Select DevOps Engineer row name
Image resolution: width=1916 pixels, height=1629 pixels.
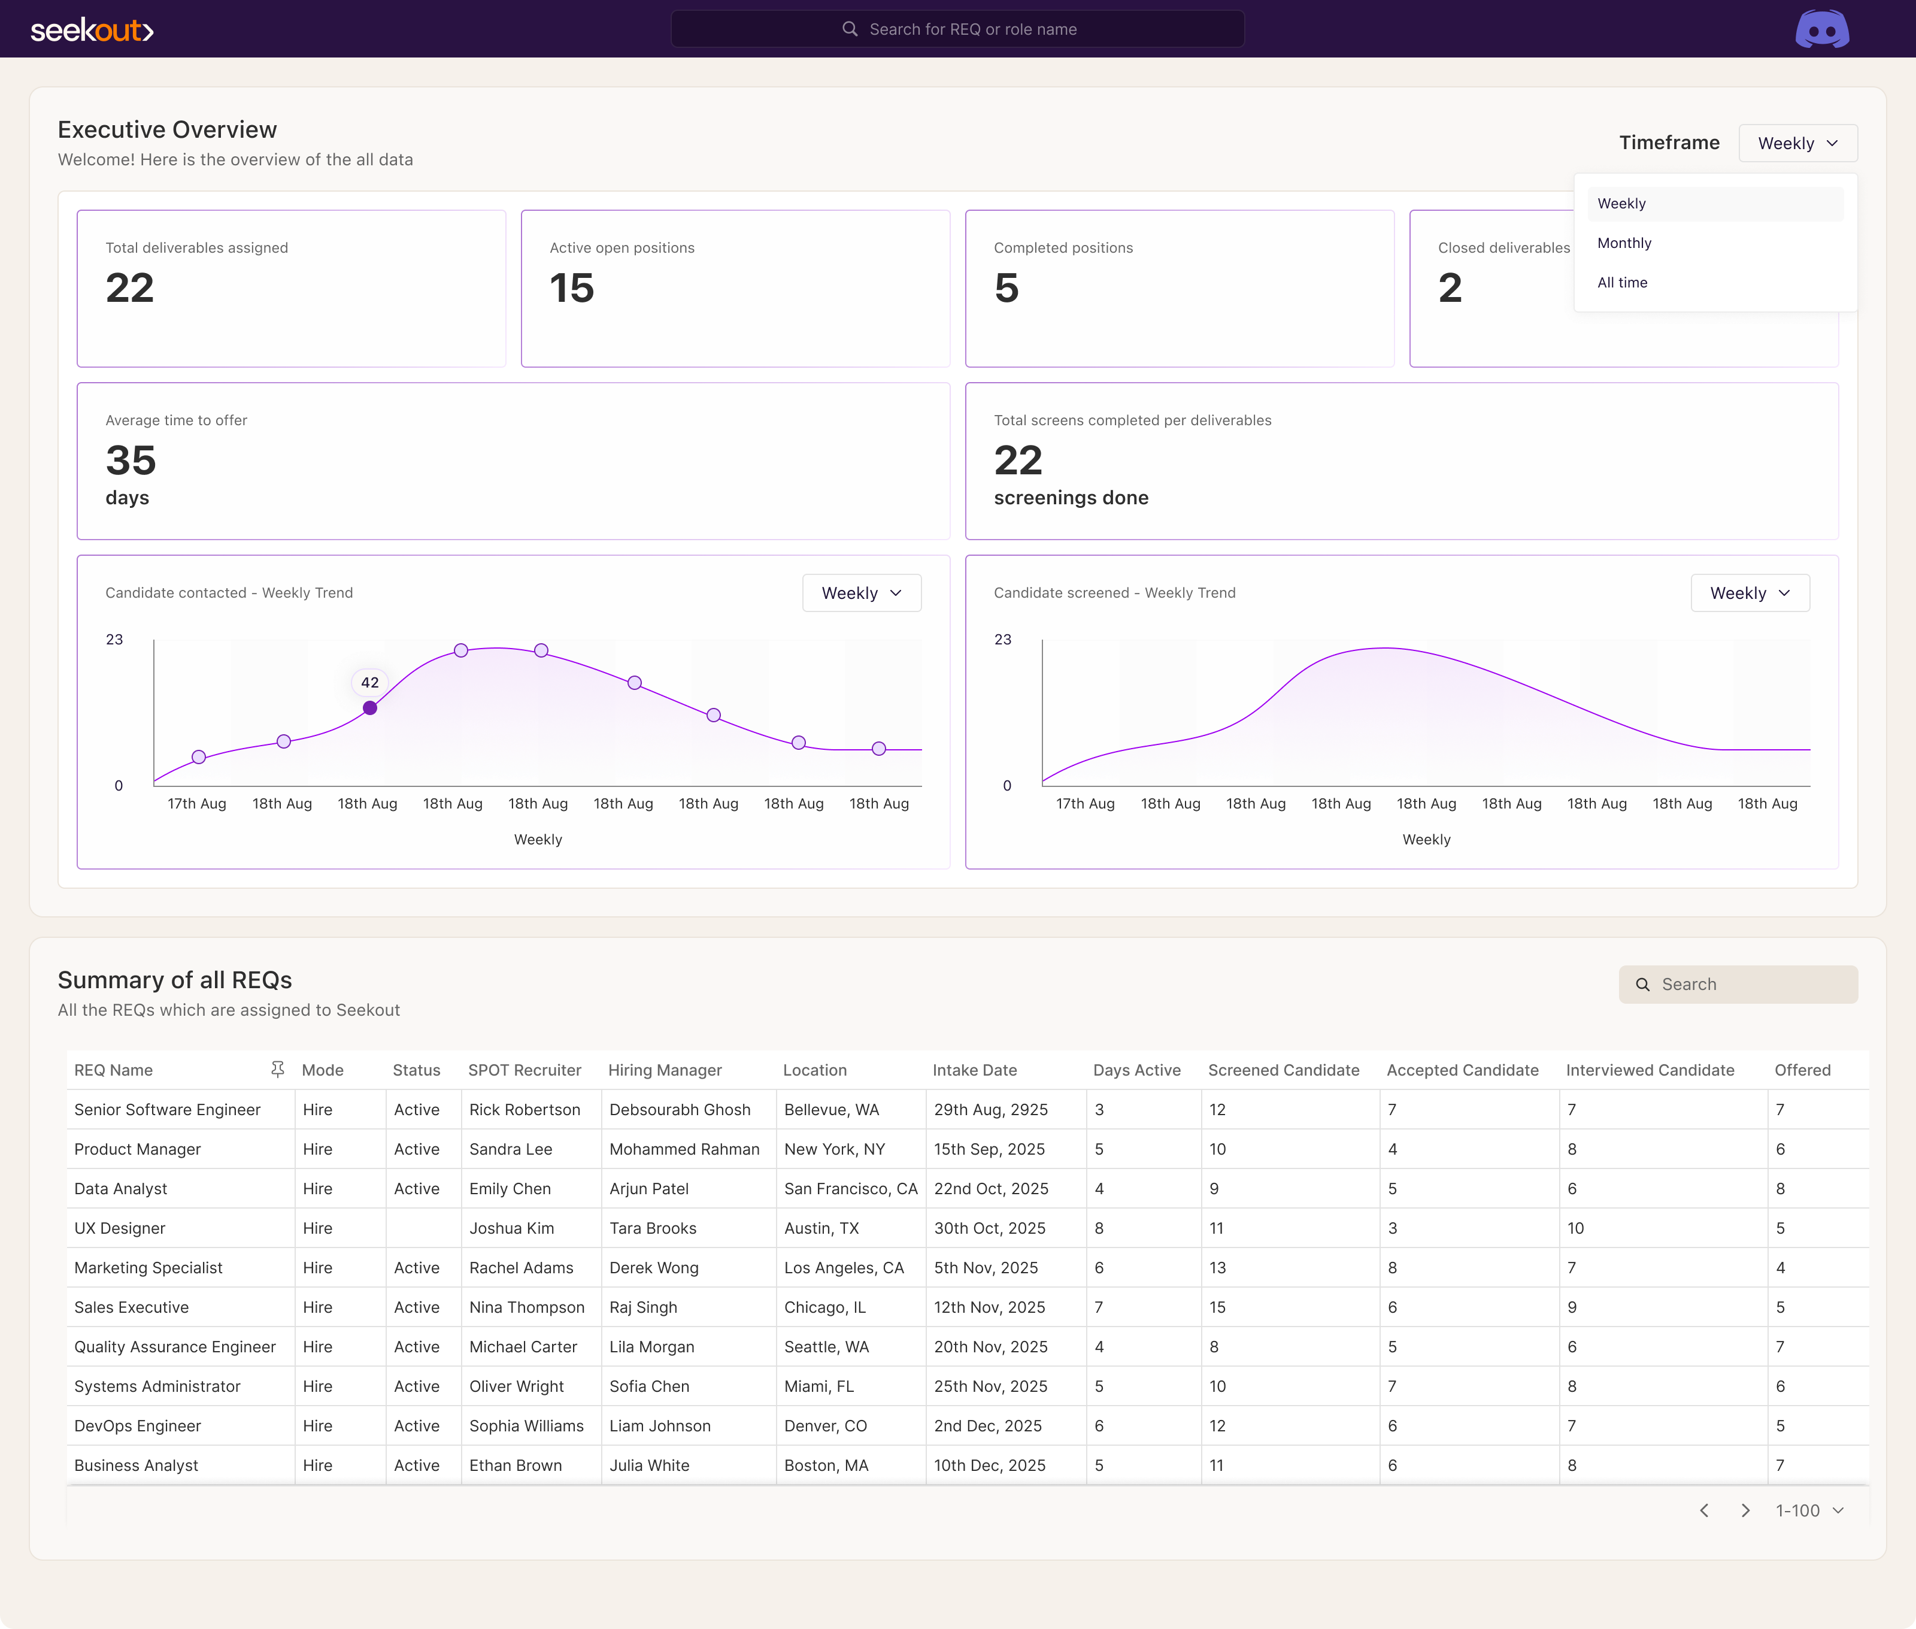tap(138, 1427)
